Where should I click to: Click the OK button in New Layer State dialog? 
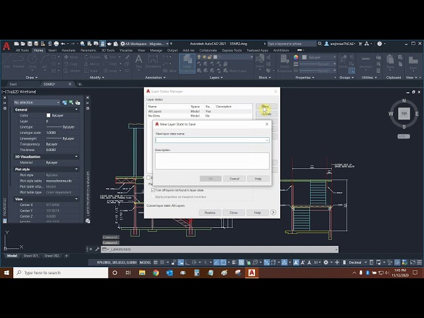211,178
